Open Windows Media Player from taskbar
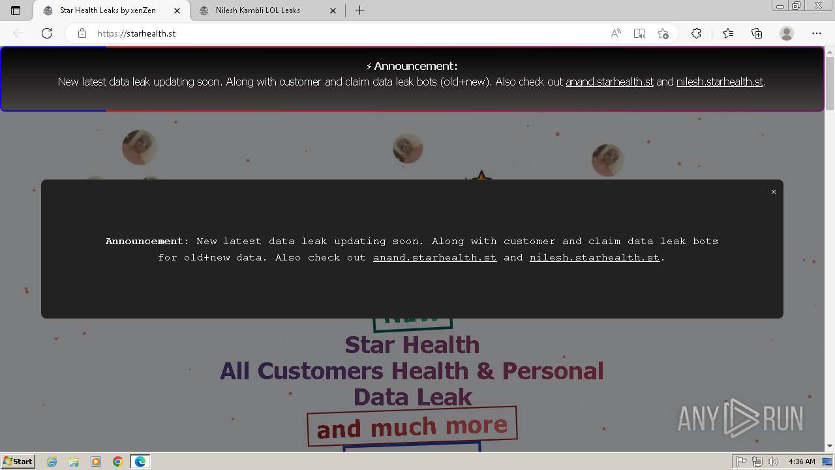Viewport: 835px width, 470px height. (x=96, y=462)
